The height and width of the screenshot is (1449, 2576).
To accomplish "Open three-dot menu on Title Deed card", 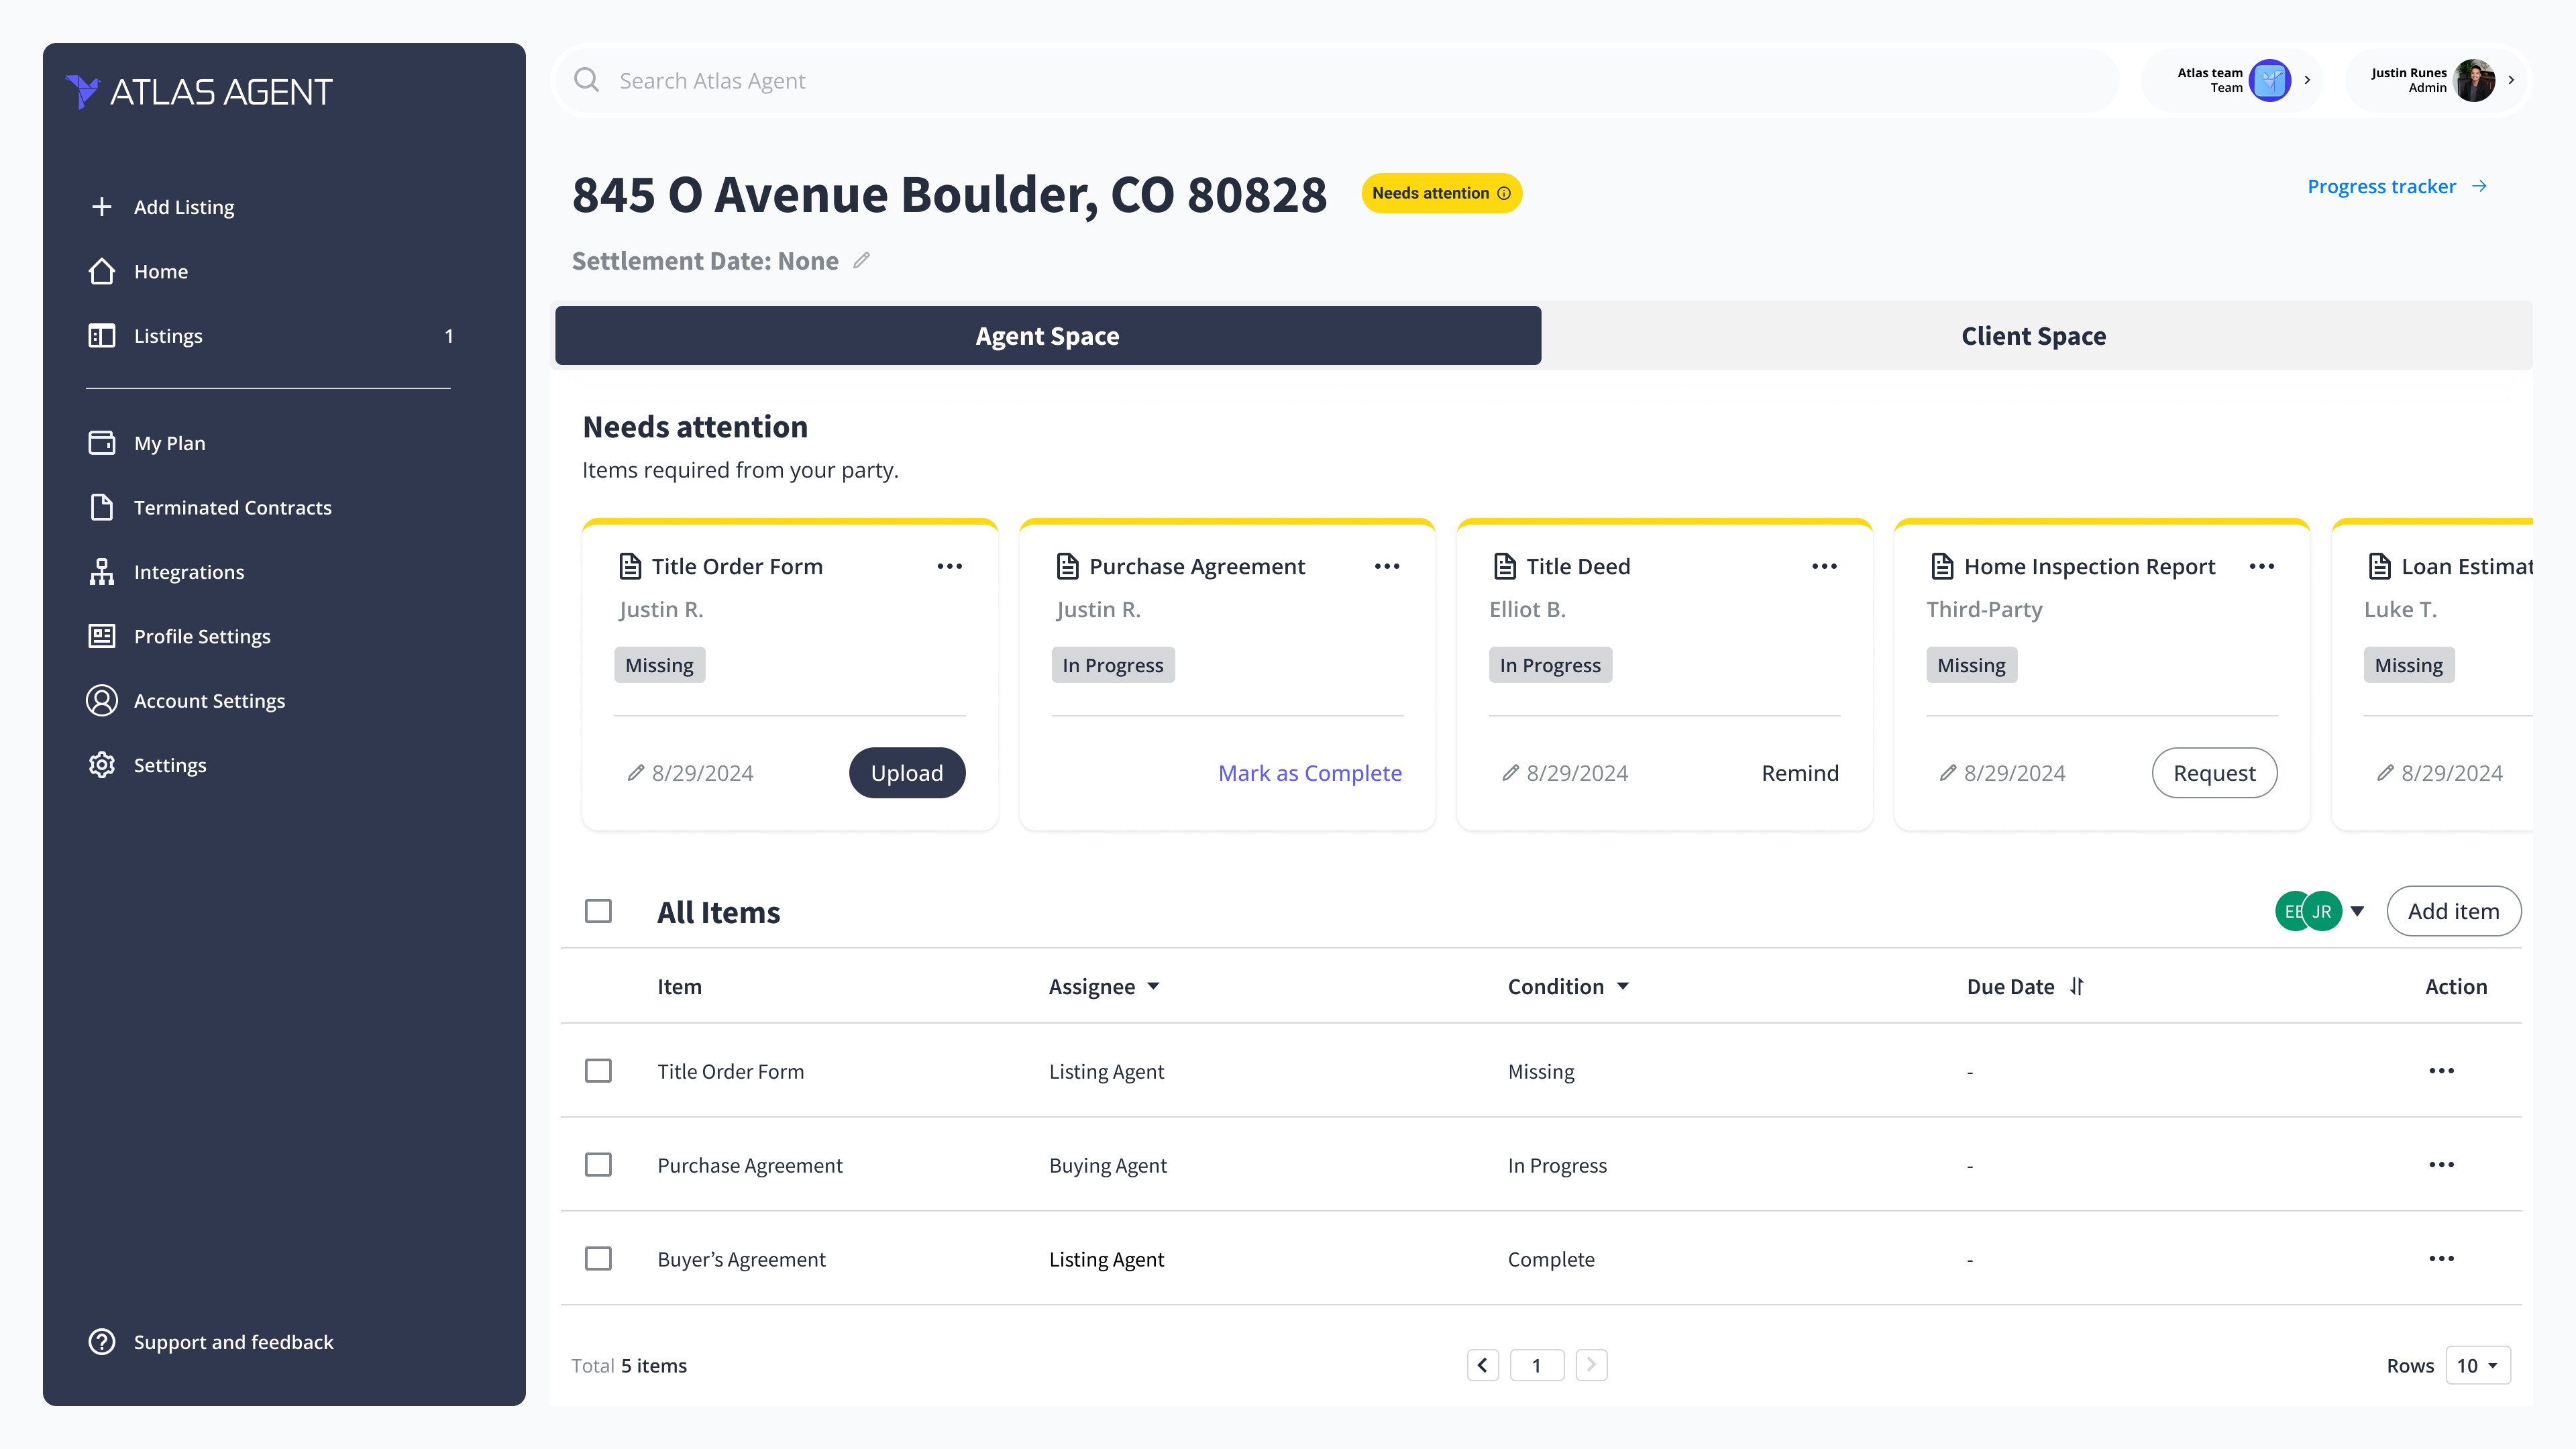I will [1824, 566].
